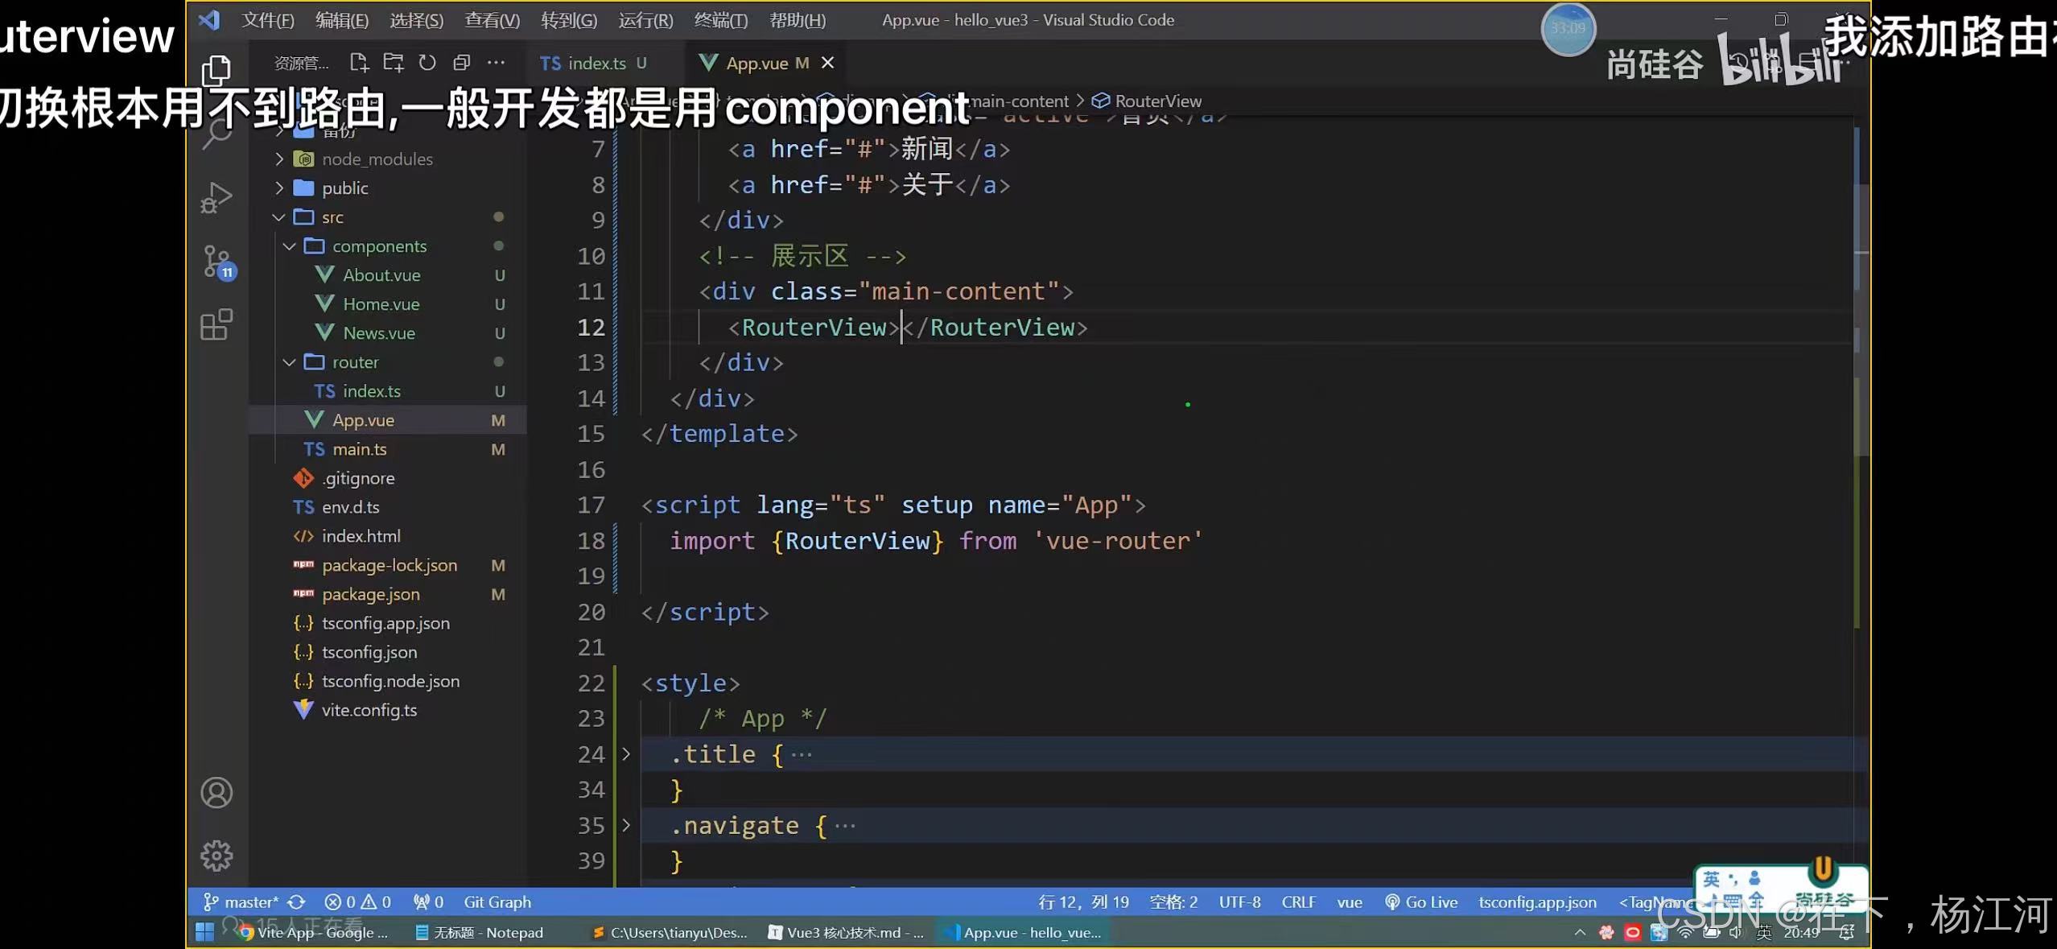Open Windows Start button
The image size is (2057, 949).
click(205, 932)
